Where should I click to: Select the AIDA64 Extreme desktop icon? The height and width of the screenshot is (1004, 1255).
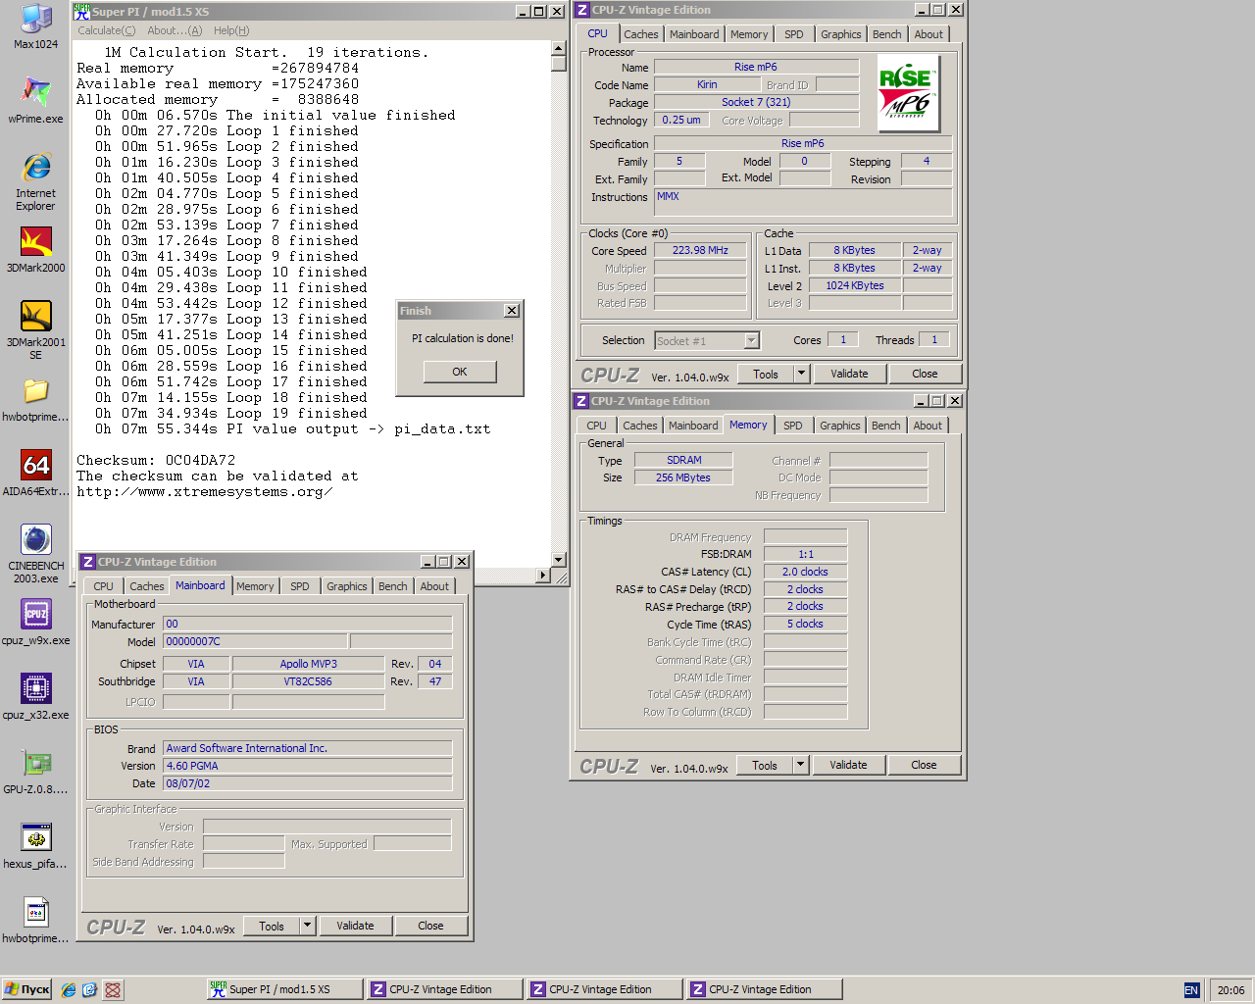click(36, 474)
